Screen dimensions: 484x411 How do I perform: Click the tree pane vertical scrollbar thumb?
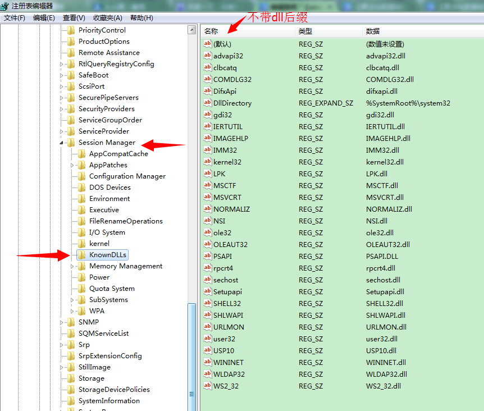pyautogui.click(x=192, y=357)
